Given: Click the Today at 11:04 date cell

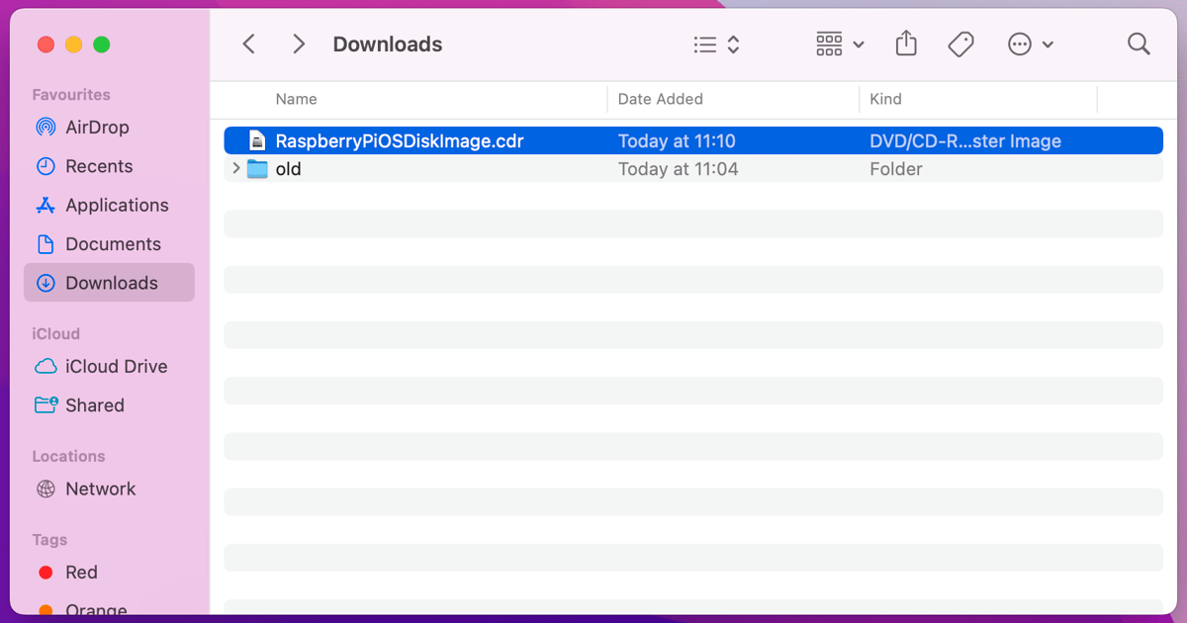Looking at the screenshot, I should tap(678, 169).
